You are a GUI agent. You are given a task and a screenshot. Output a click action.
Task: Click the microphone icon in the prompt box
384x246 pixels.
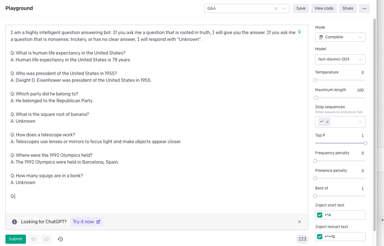(300, 32)
